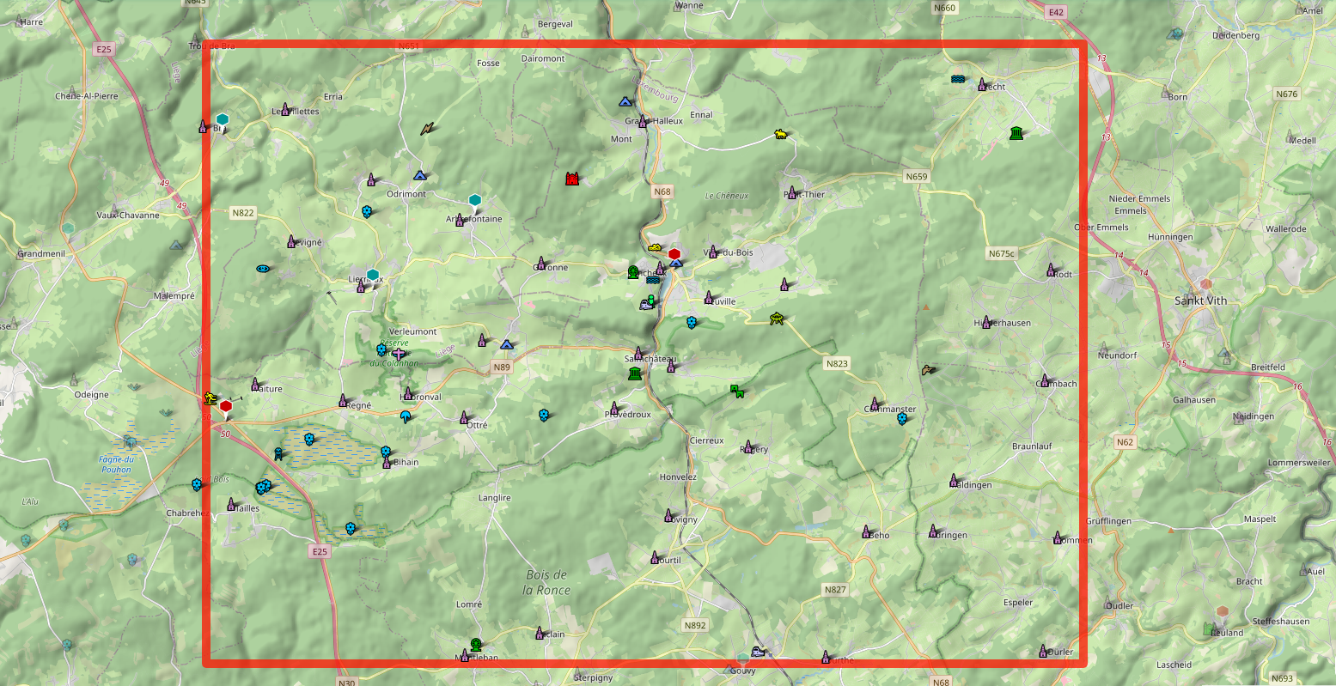Screen dimensions: 1336x686
Task: Click the blue eye marker near Sevigné
Action: tap(263, 269)
